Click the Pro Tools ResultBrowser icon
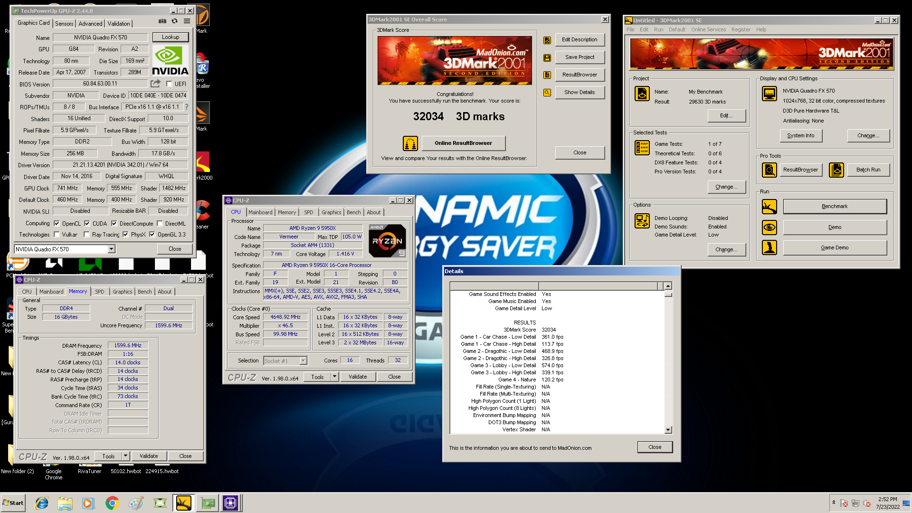912x513 pixels. 769,170
